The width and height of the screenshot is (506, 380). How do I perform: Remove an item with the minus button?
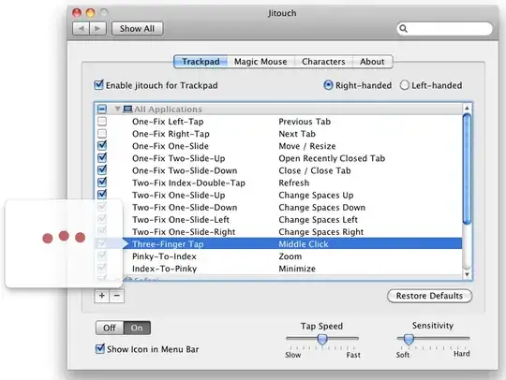tap(117, 296)
